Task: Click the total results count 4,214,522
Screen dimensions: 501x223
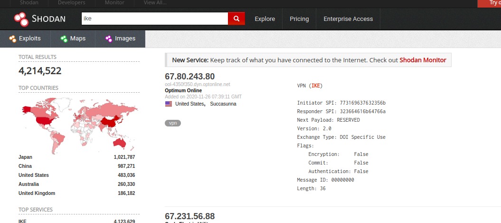Action: [40, 71]
